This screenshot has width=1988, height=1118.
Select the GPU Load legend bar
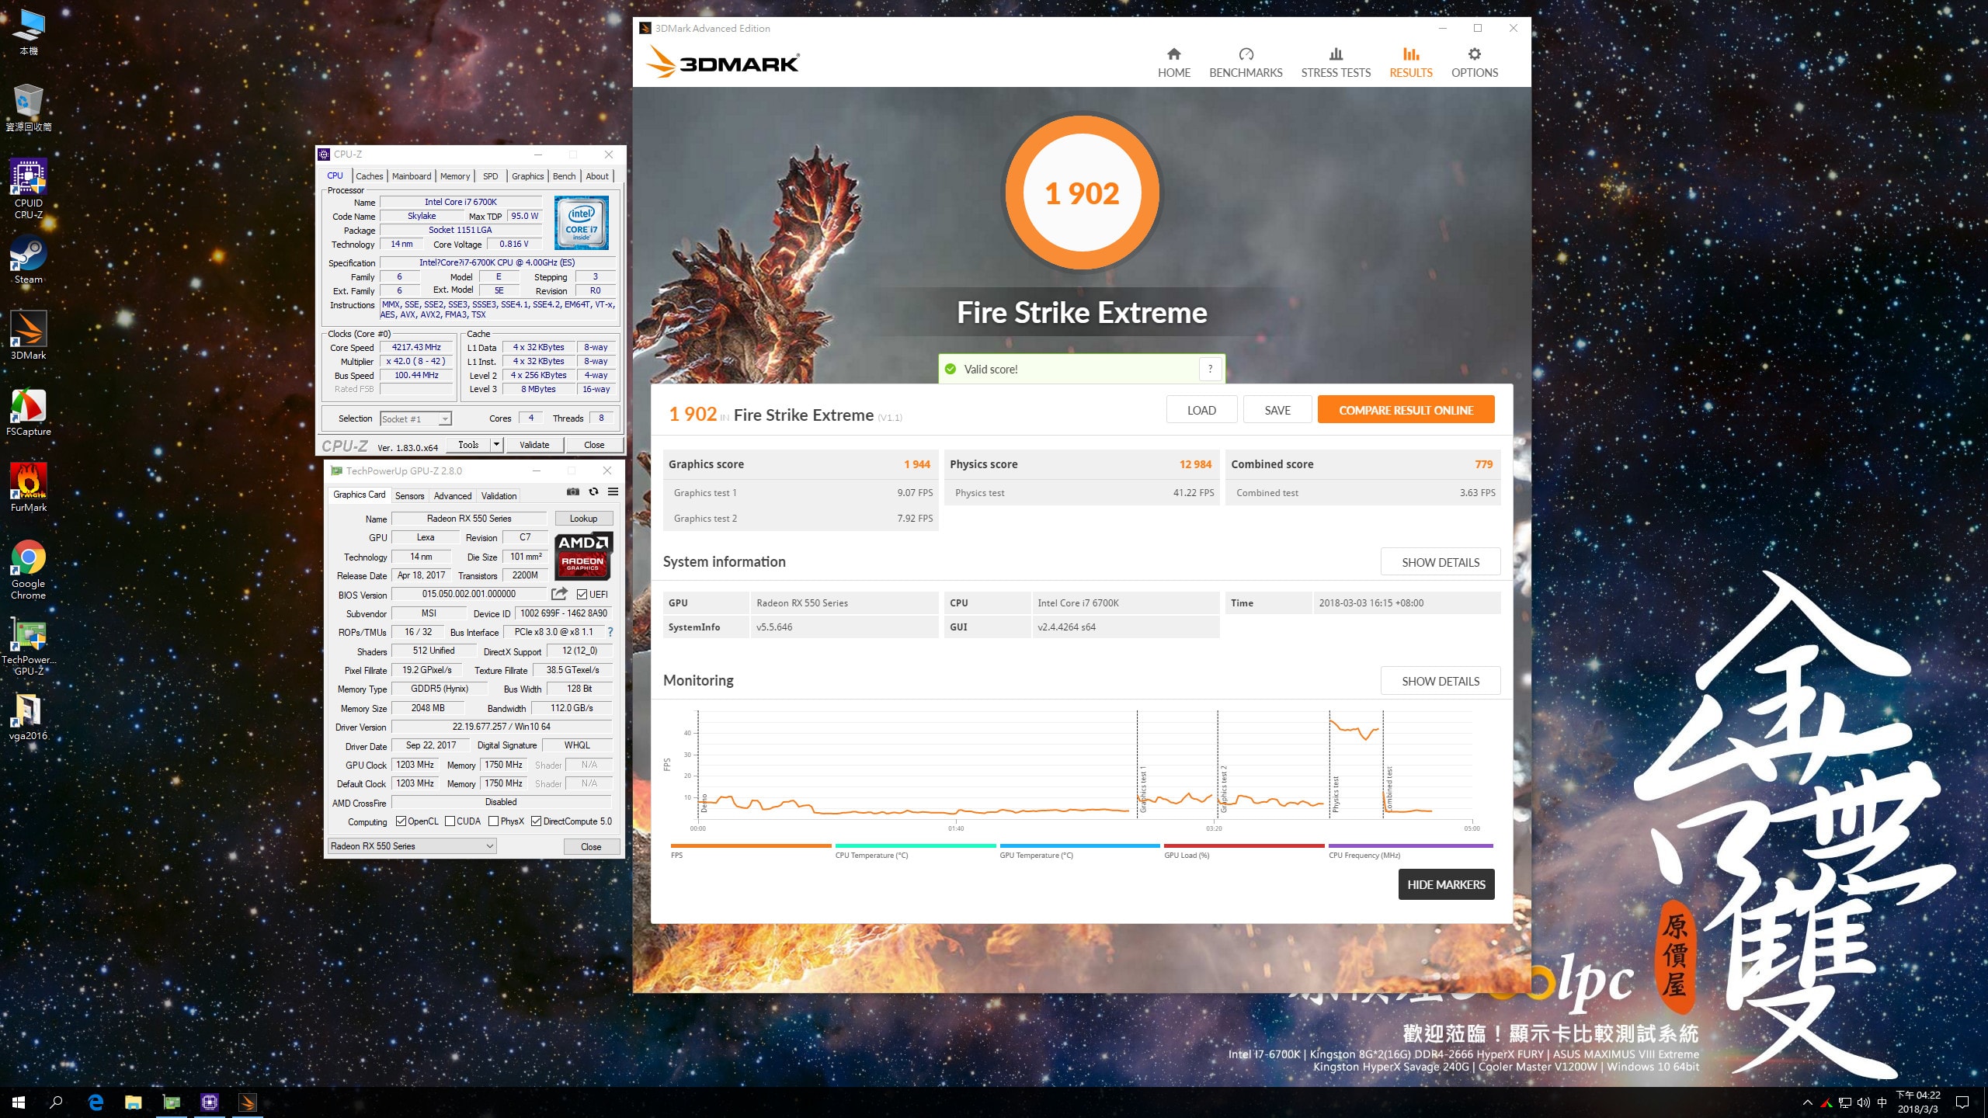pos(1244,845)
